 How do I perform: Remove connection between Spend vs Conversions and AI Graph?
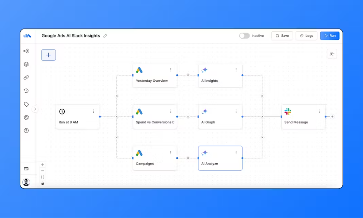188,117
